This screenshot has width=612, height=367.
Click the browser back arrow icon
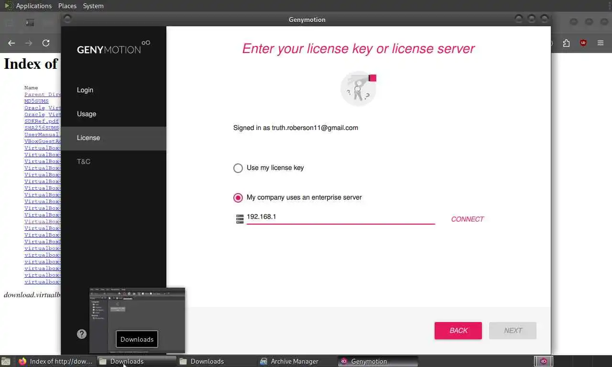tap(11, 43)
